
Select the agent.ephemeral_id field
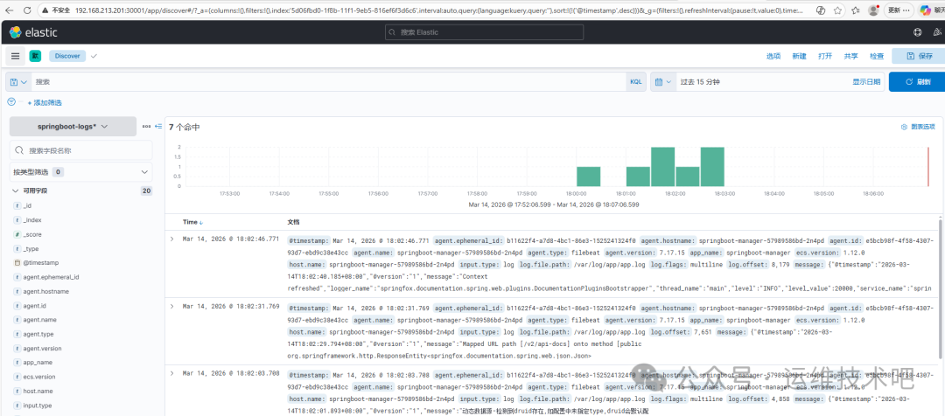coord(51,277)
